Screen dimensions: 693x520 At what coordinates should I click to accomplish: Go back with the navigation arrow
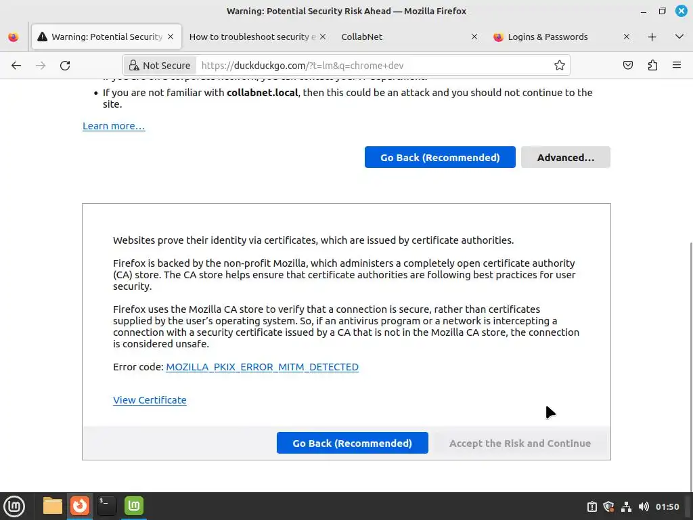pos(16,66)
